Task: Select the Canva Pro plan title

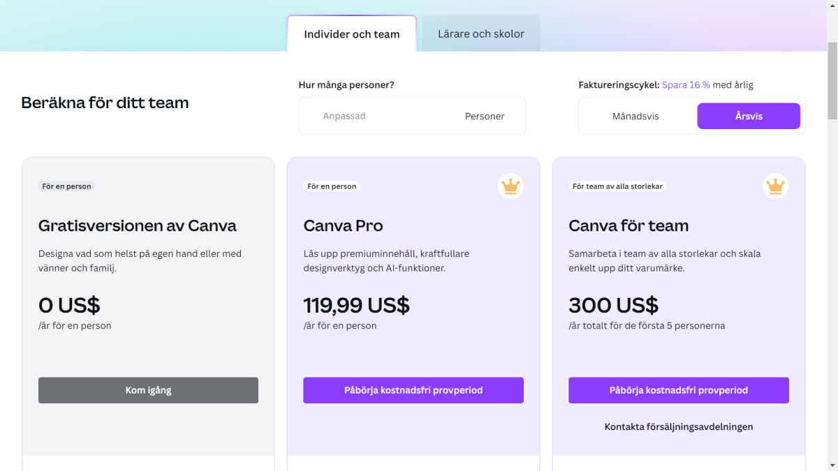Action: (343, 225)
